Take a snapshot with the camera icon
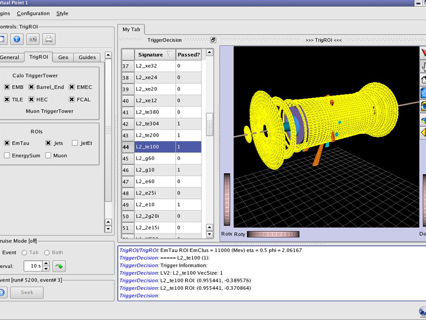 33,39
